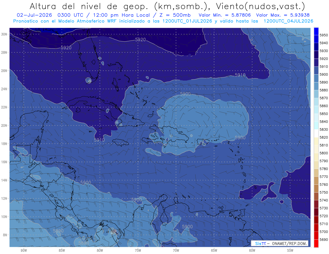This screenshot has width=329, height=254.
Task: Click the 5900 contour label over Venezuela
Action: pos(187,227)
